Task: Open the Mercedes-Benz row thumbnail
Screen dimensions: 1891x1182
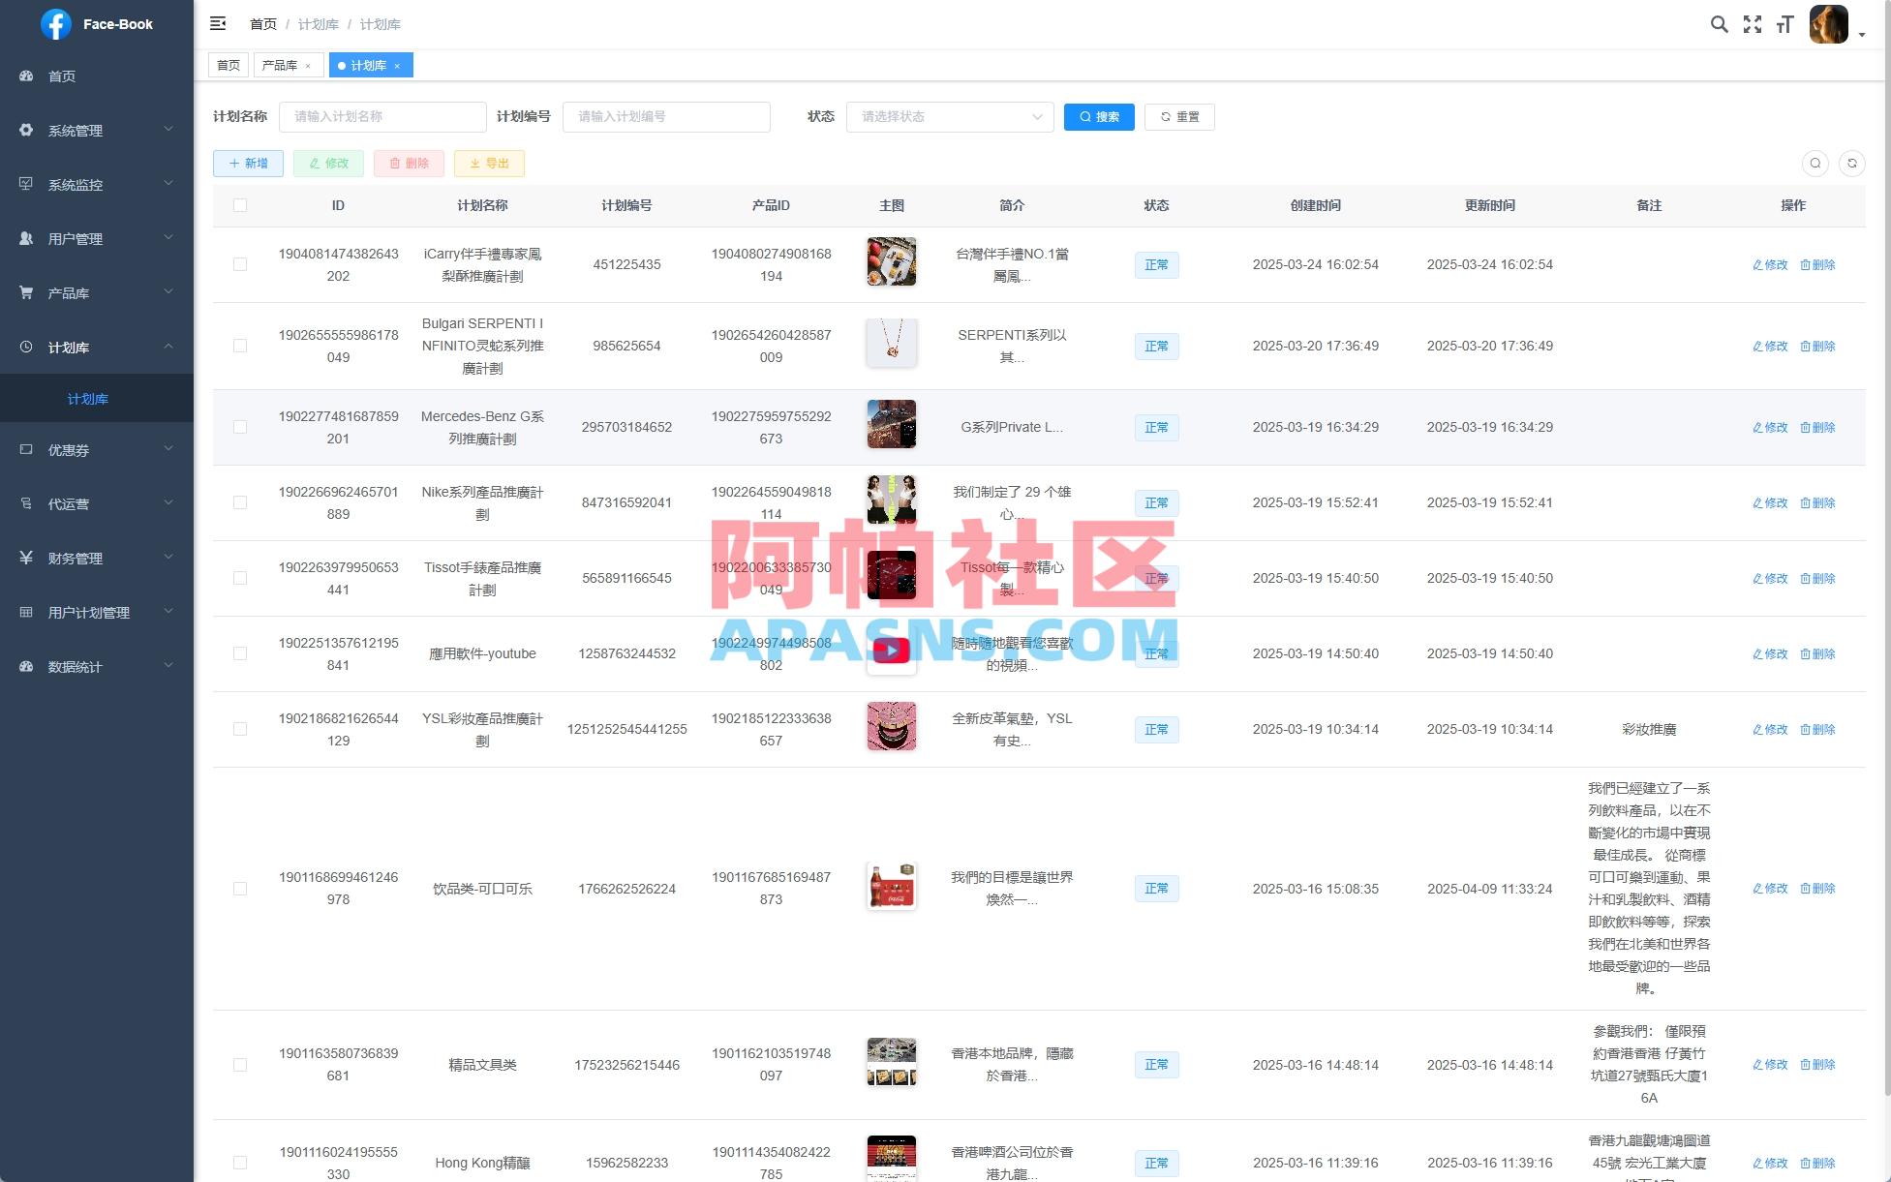Action: pos(892,424)
